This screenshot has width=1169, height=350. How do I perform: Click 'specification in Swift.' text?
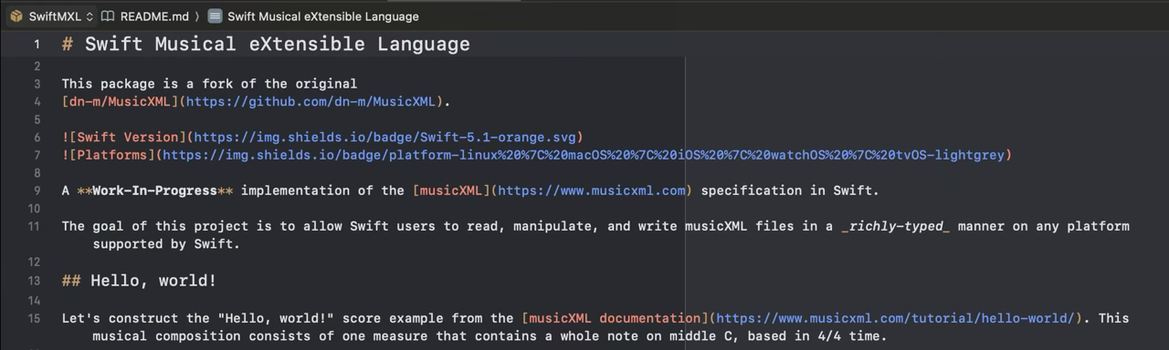click(790, 190)
